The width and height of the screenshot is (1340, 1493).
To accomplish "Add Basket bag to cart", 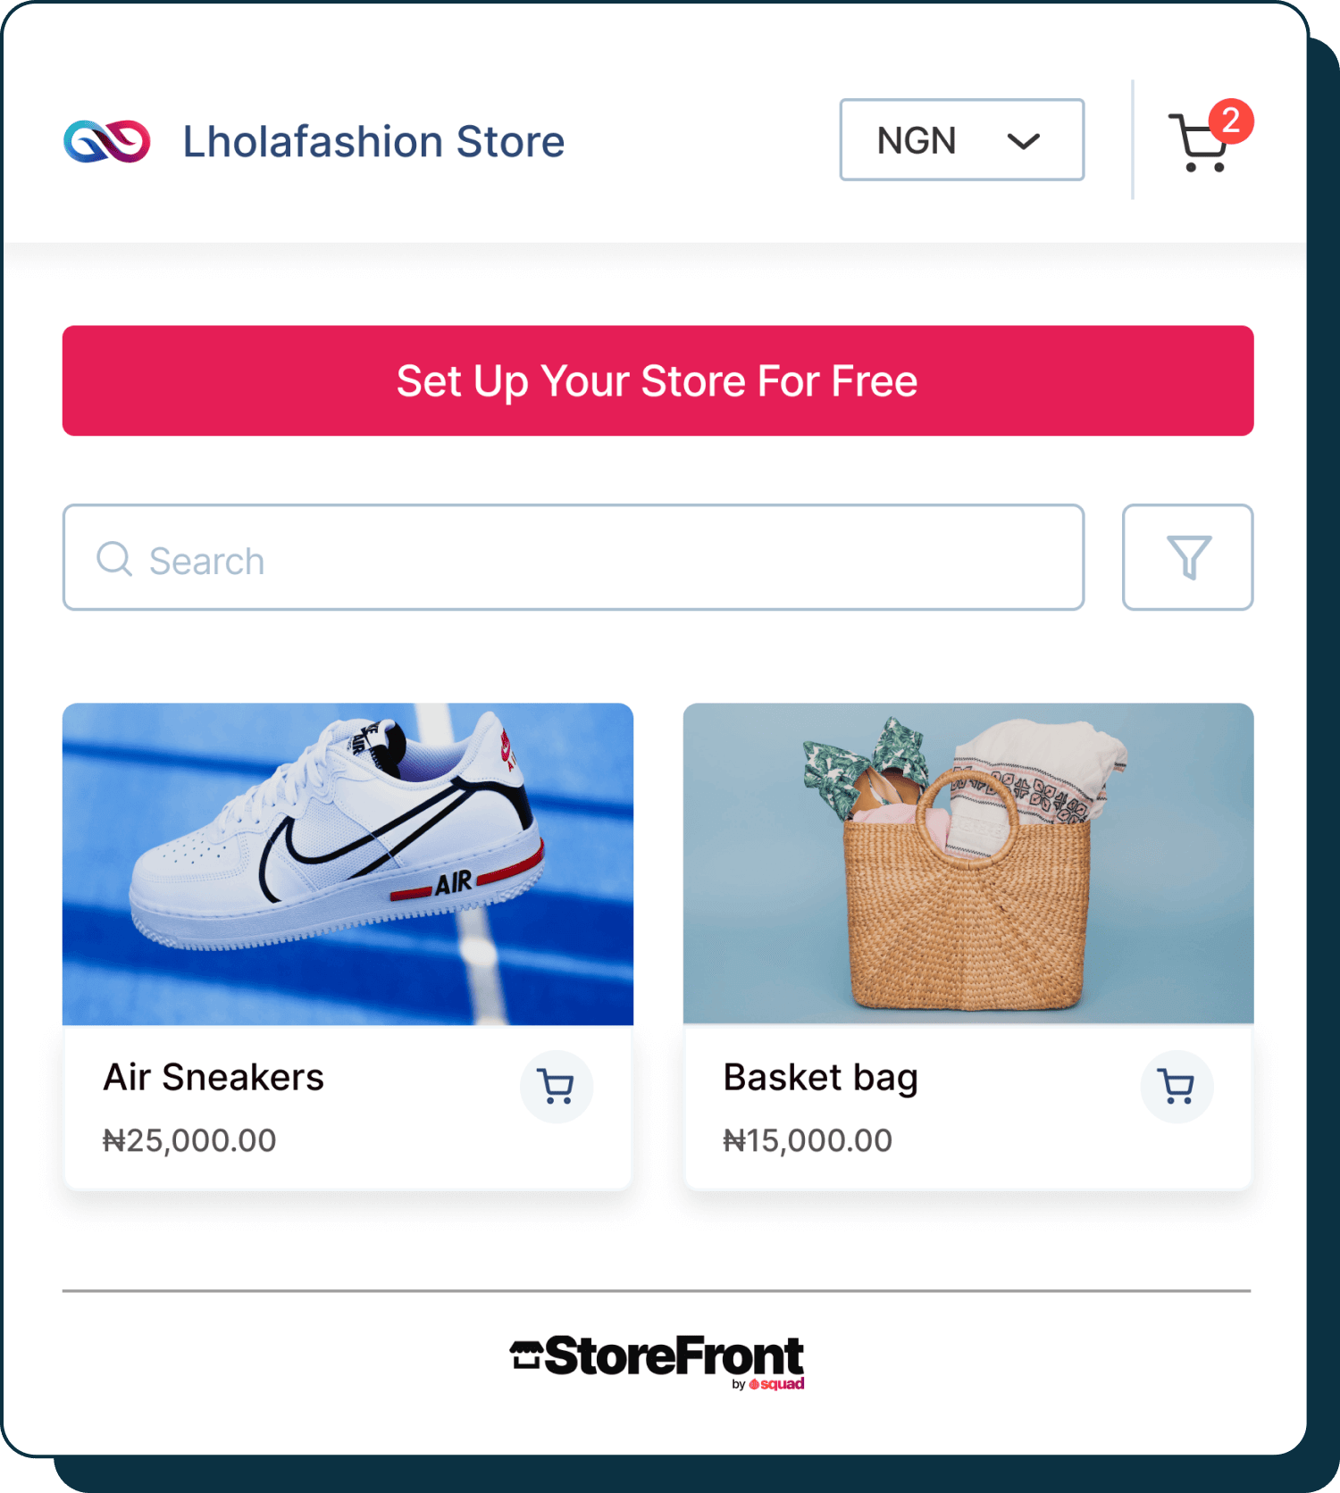I will tap(1177, 1087).
